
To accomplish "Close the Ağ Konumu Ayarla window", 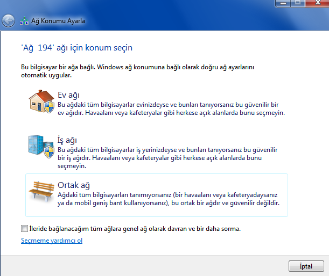I will [318, 3].
